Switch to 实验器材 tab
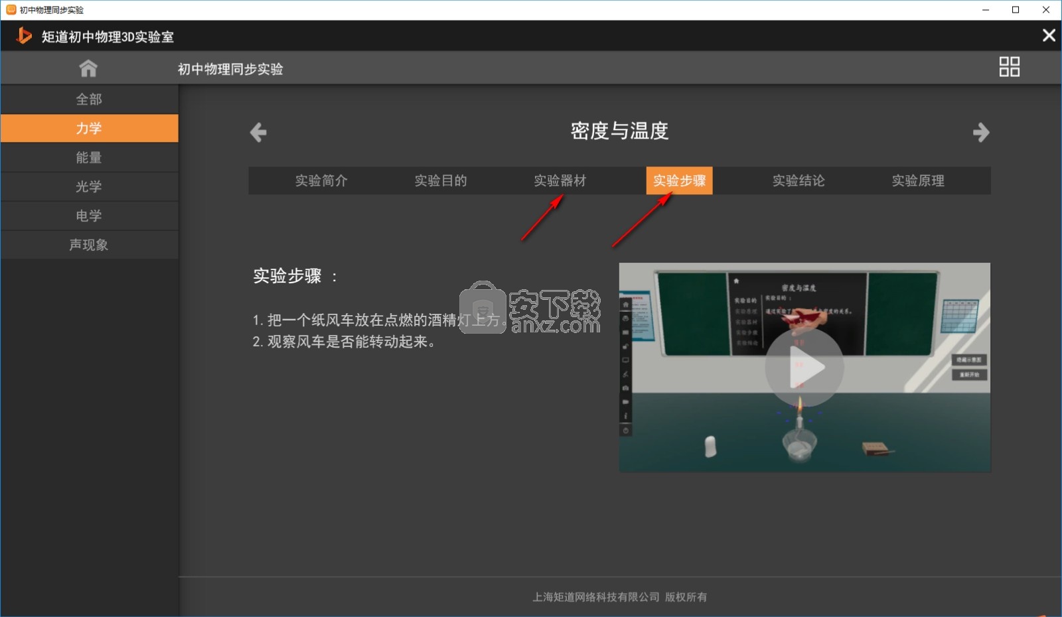This screenshot has width=1062, height=617. [x=560, y=180]
